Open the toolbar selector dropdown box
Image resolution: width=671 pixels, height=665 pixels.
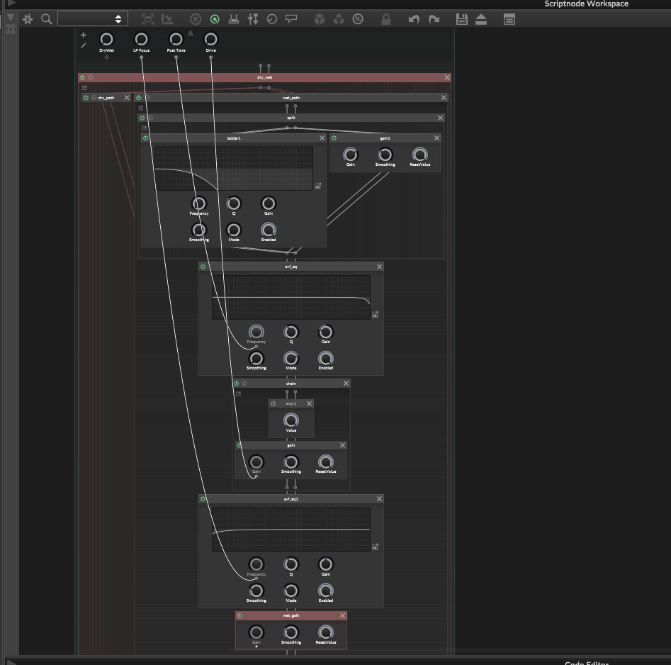point(91,19)
